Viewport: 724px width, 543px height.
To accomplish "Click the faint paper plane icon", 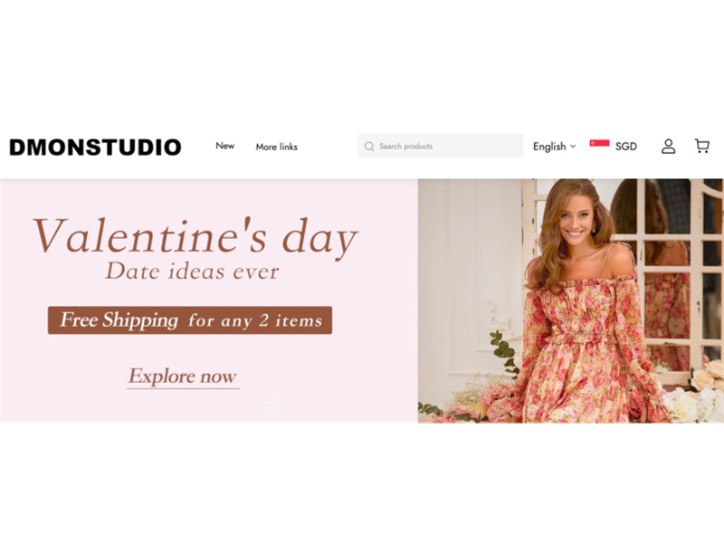I will pos(271,406).
